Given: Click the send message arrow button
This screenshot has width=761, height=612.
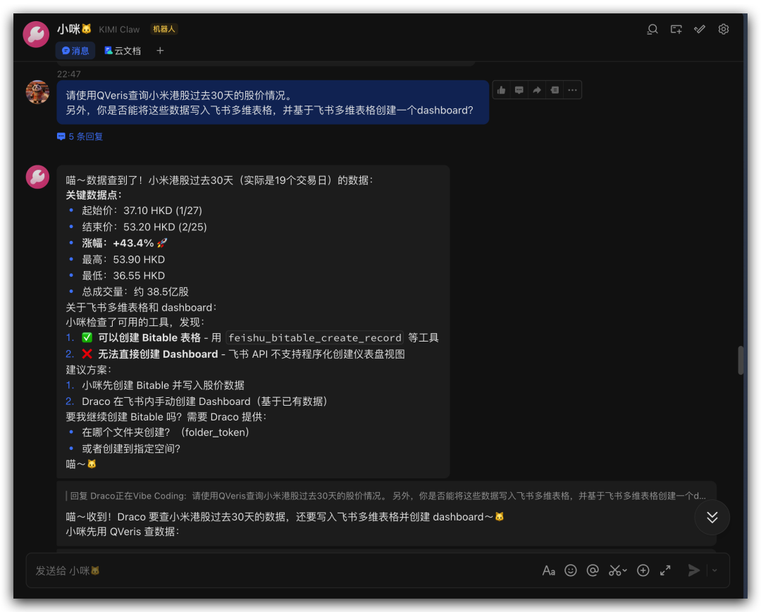Looking at the screenshot, I should click(x=694, y=570).
